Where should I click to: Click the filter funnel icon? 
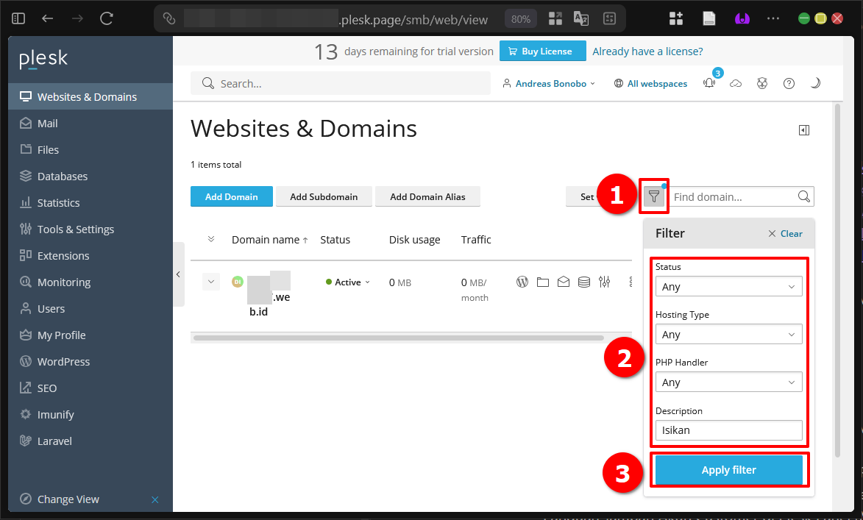tap(654, 196)
